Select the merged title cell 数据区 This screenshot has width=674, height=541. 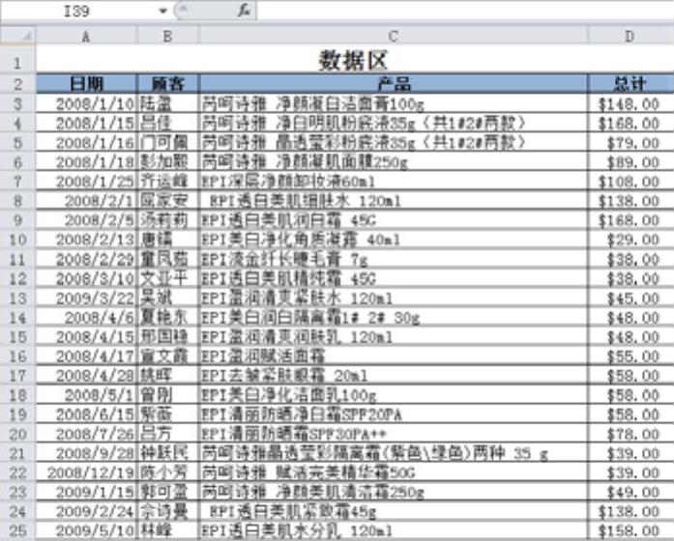[x=355, y=60]
